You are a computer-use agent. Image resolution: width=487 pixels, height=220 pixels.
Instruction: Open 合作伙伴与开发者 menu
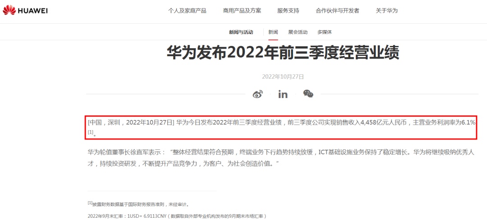(338, 10)
